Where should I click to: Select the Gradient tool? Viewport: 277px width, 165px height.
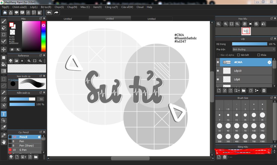click(4, 71)
